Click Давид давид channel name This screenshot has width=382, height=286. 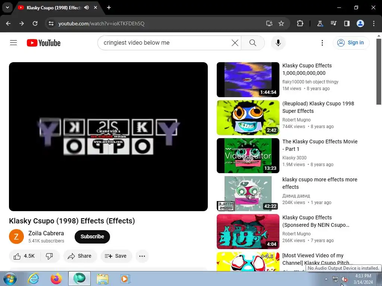pyautogui.click(x=296, y=196)
